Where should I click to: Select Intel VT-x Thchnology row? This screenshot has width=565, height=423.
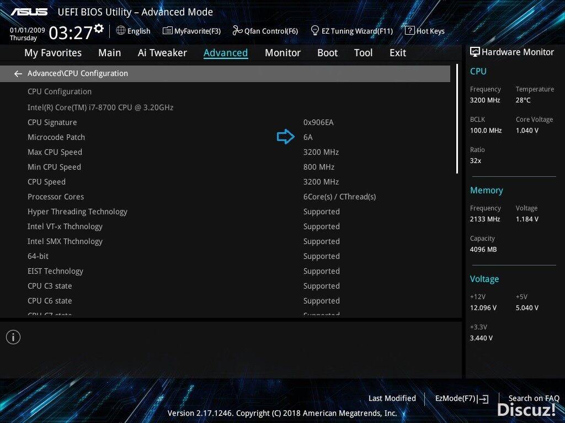click(225, 226)
